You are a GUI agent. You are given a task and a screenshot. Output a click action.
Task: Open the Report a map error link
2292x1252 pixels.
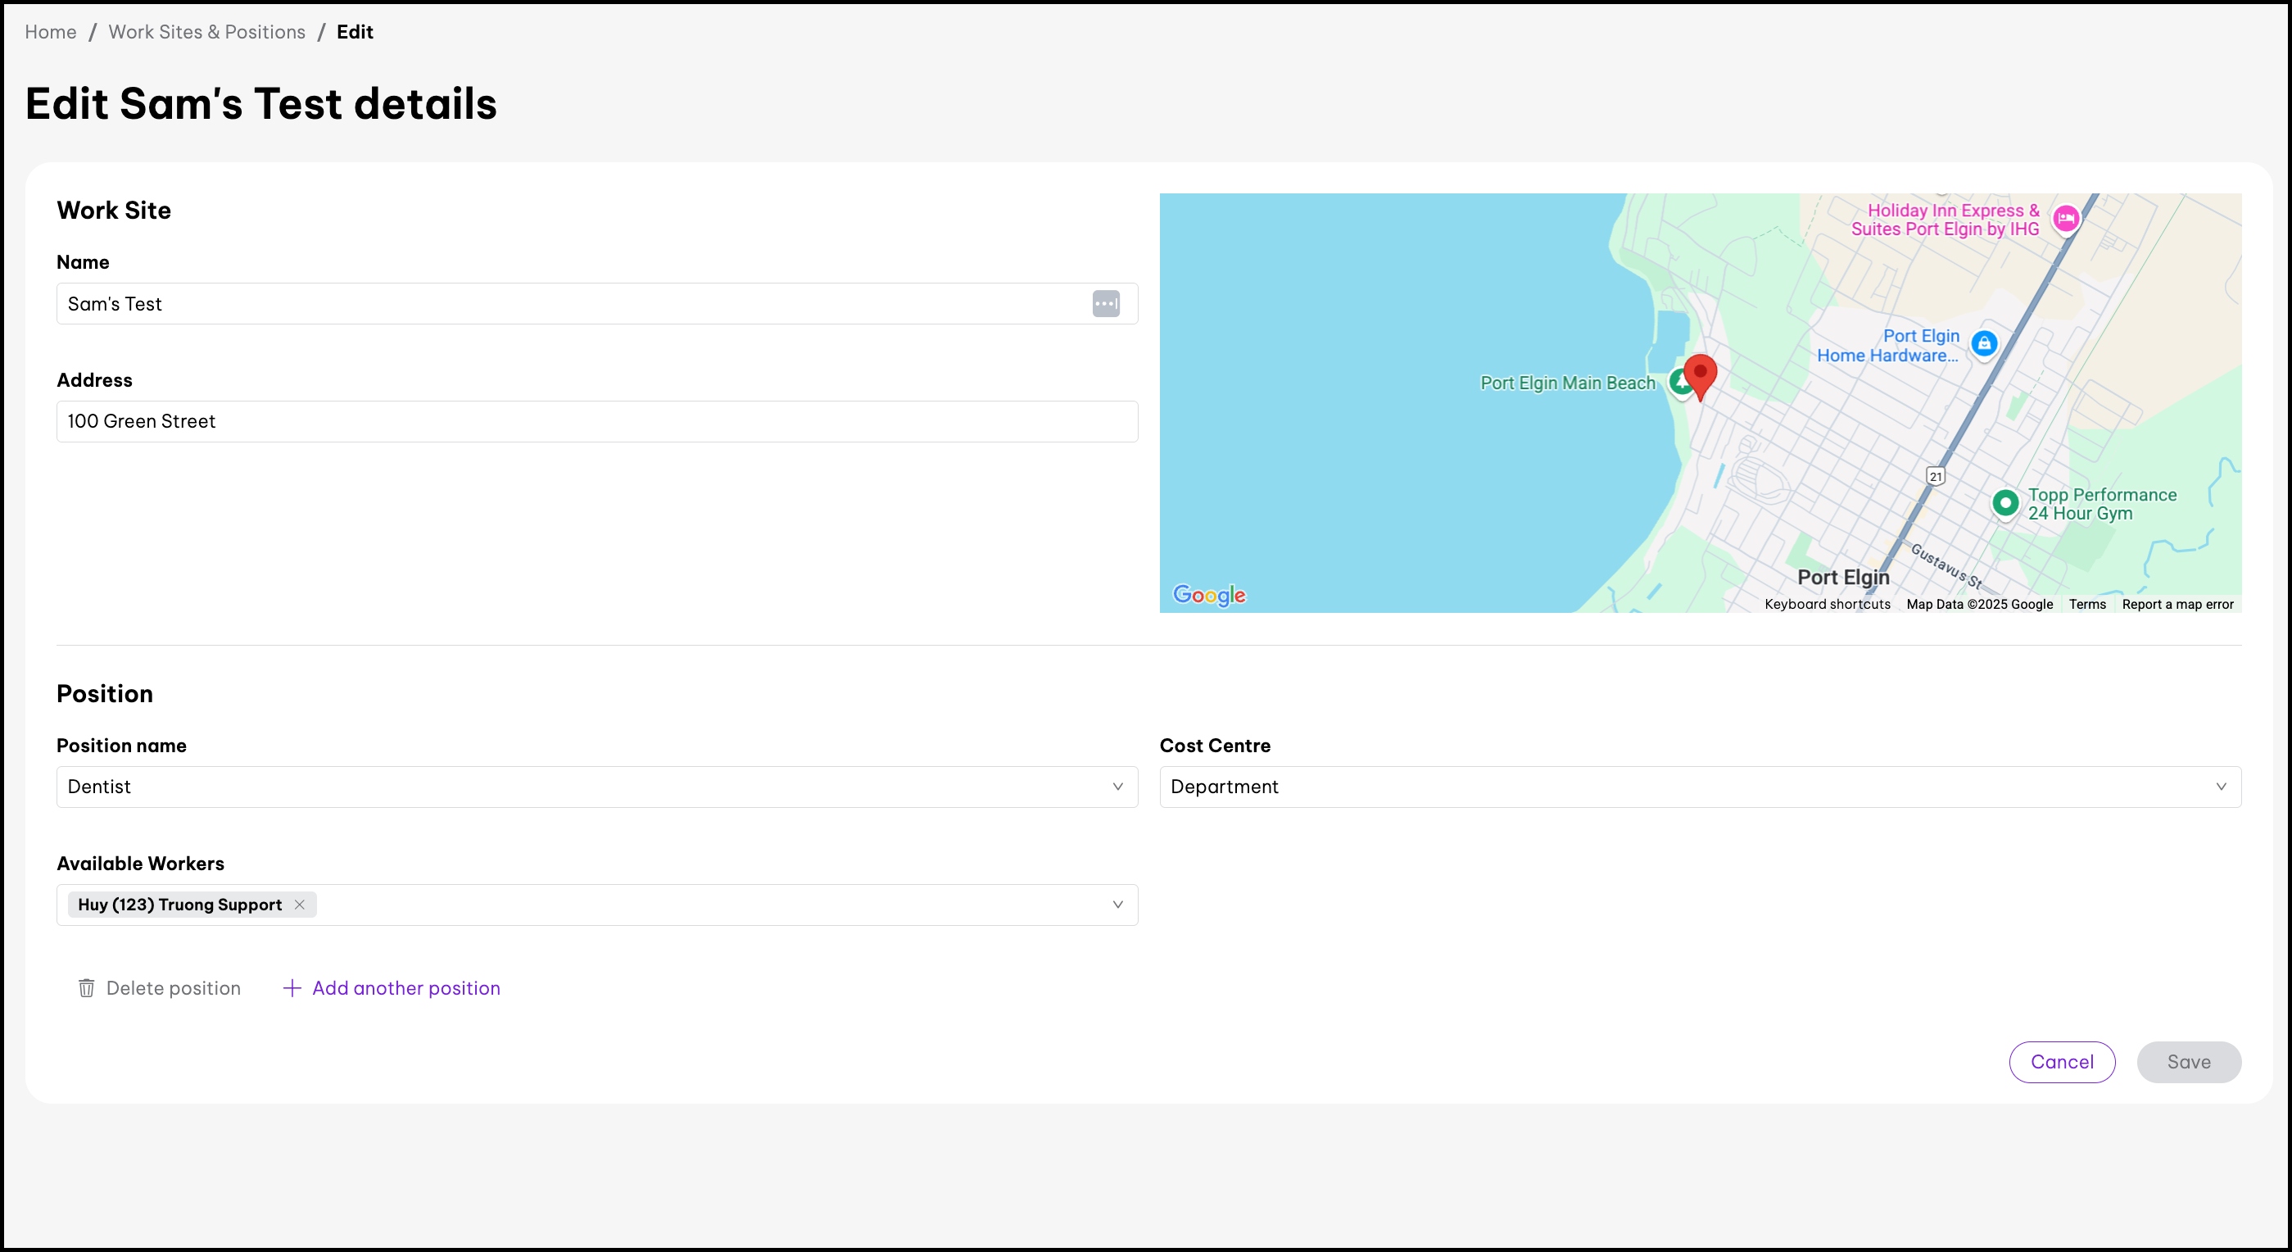2176,604
